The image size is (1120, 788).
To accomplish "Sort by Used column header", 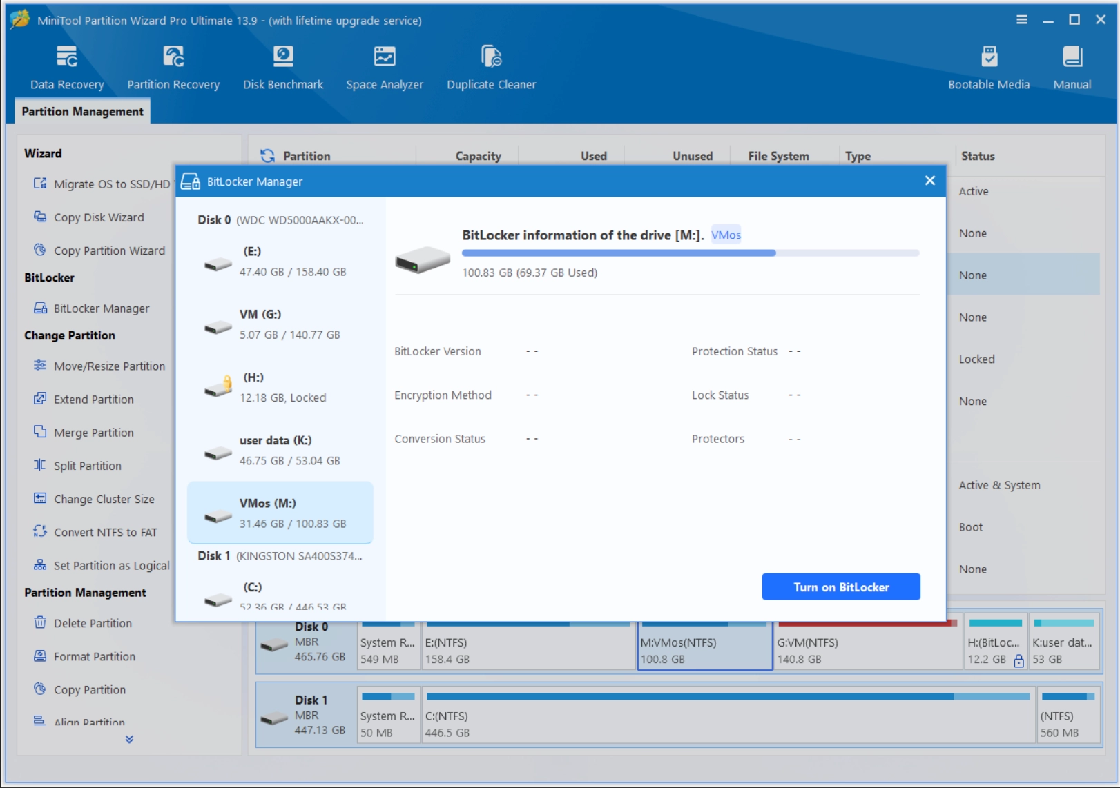I will 594,156.
